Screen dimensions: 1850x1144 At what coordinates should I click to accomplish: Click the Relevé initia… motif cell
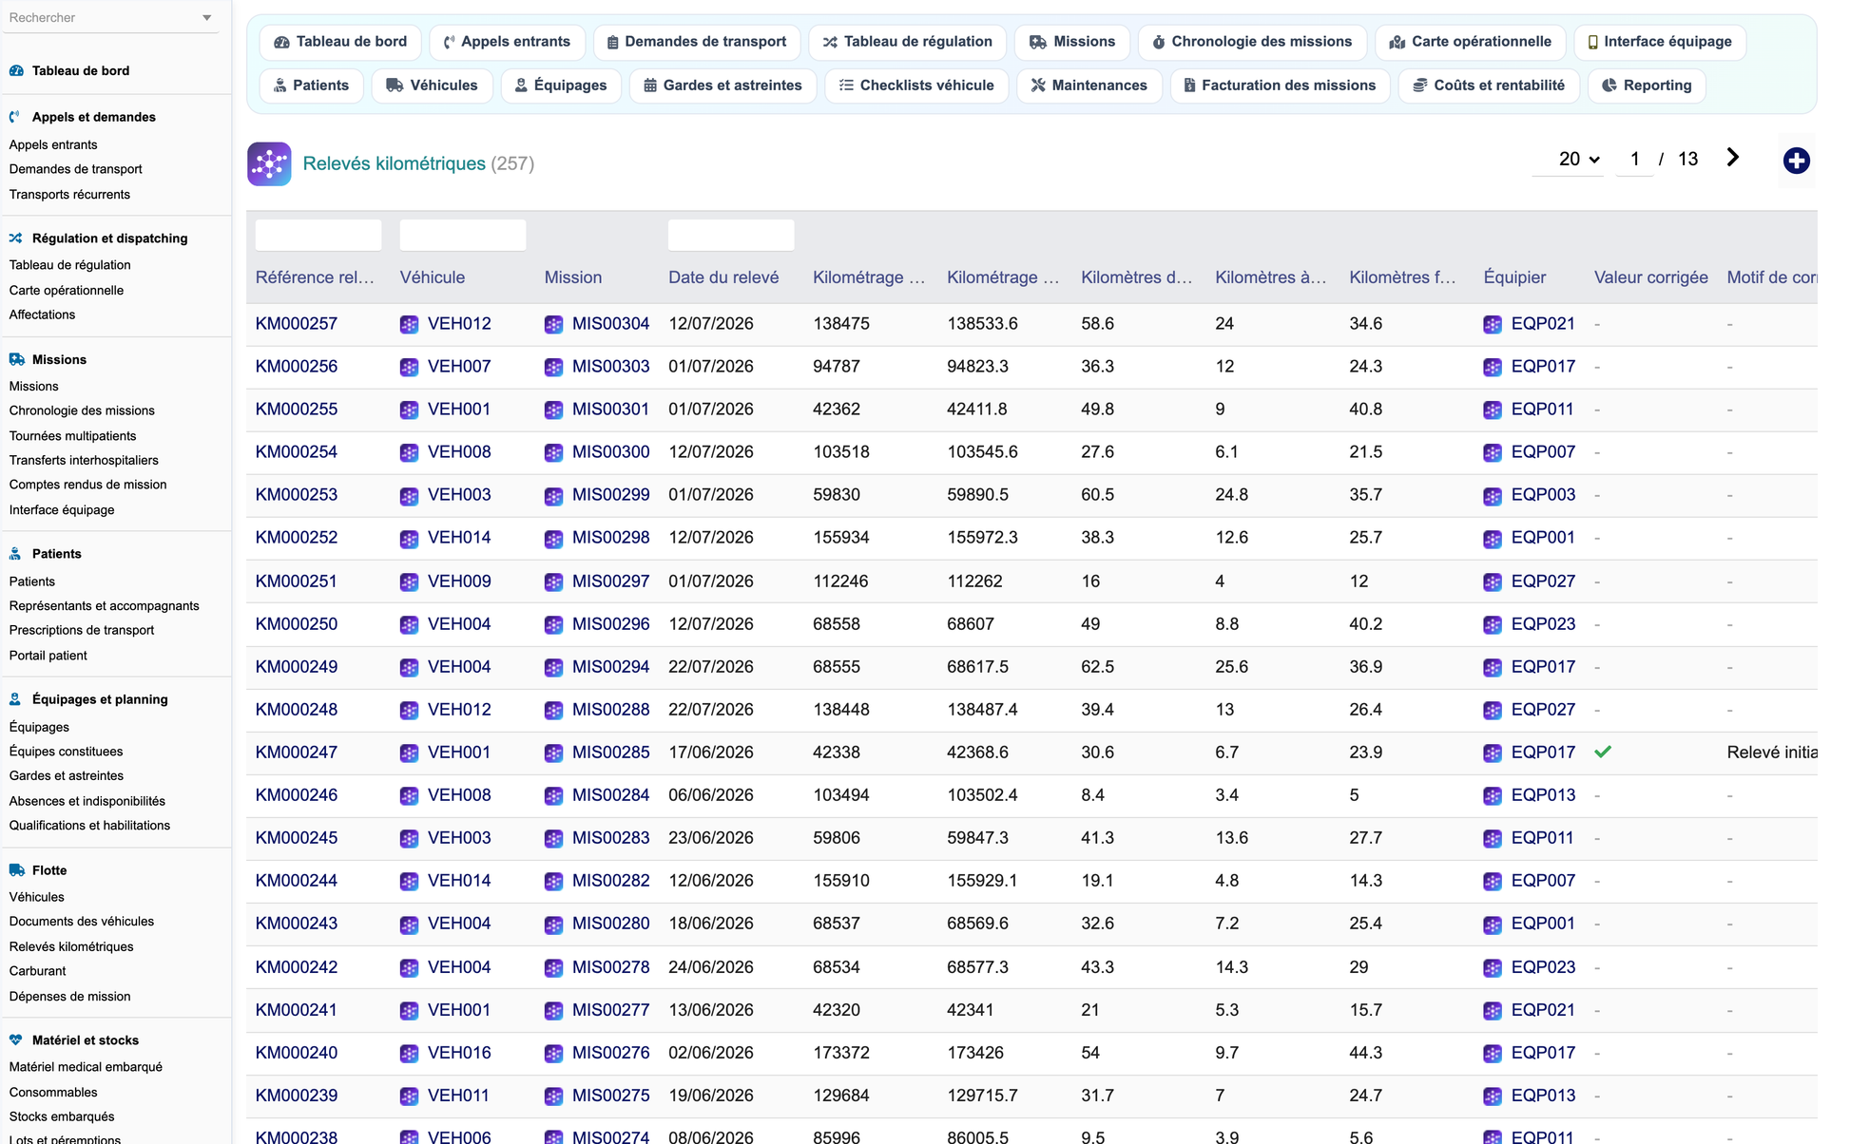[x=1771, y=753]
